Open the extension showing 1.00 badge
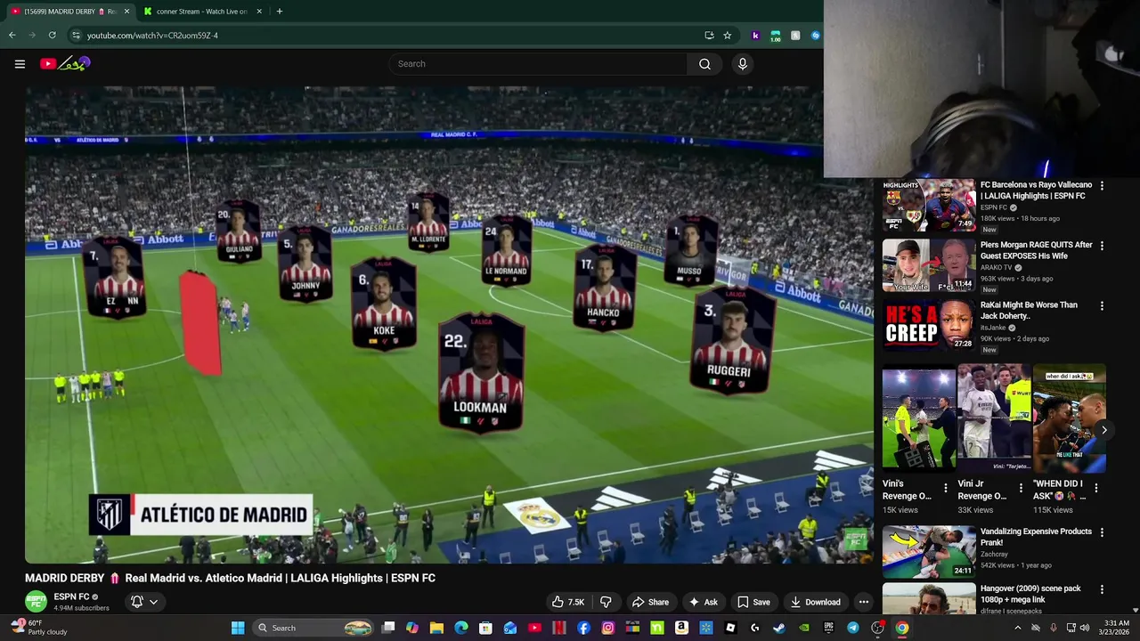Viewport: 1140px width, 641px height. point(775,35)
